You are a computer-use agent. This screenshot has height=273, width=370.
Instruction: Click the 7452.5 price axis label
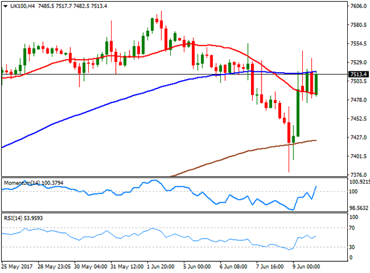pos(358,119)
